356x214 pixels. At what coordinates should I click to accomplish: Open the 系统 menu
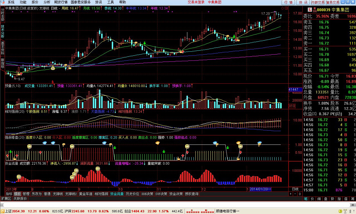click(11, 2)
